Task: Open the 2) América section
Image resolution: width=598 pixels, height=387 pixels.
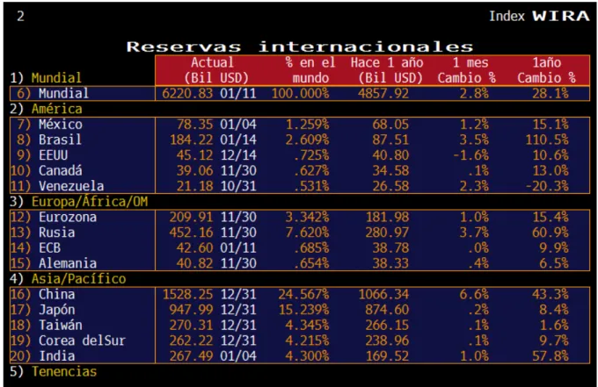Action: (46, 109)
